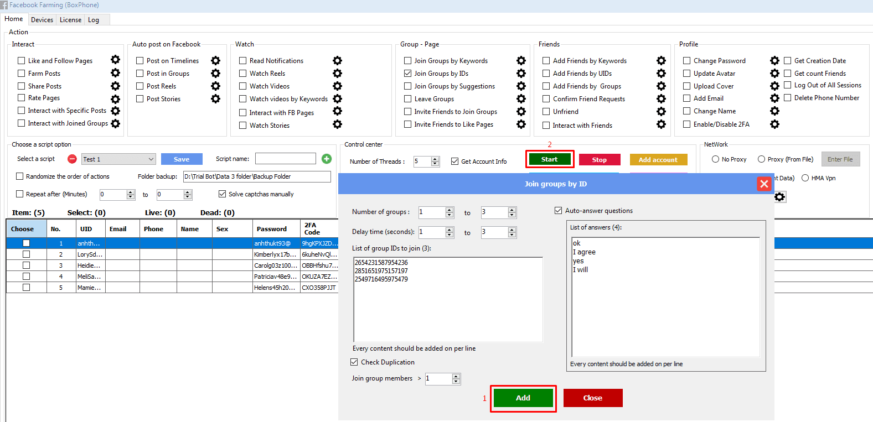Increase Repeat after maximum minutes
Viewport: 873px width, 422px height.
(x=188, y=192)
